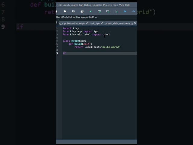Open the Consoles menu
Screen dimensions: 193x145
pyautogui.click(x=97, y=5)
